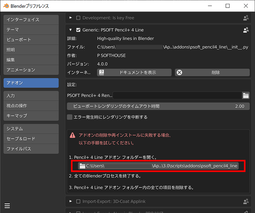Toggle エラー発生時にレンダリングを中断する checkbox
The height and width of the screenshot is (213, 255).
pyautogui.click(x=70, y=117)
